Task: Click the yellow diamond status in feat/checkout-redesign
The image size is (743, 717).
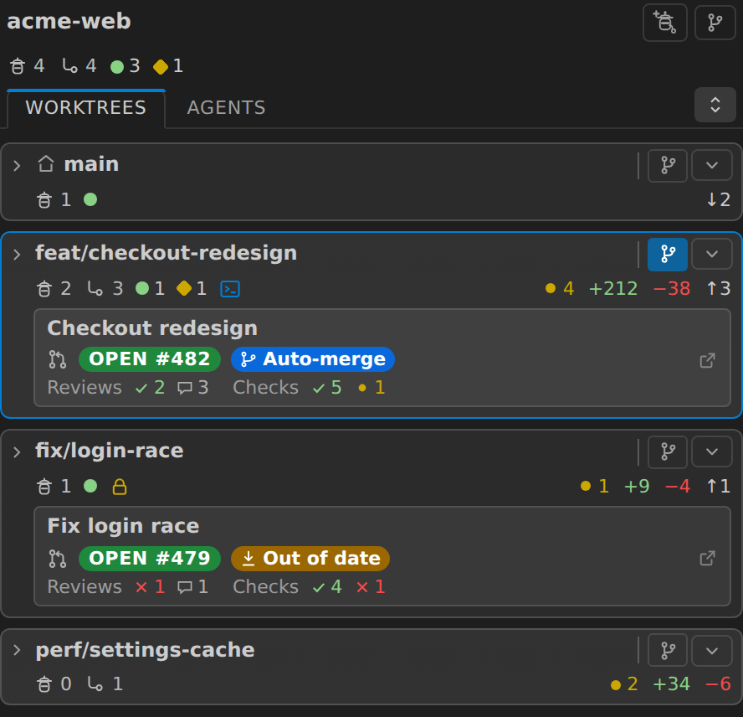Action: [184, 288]
